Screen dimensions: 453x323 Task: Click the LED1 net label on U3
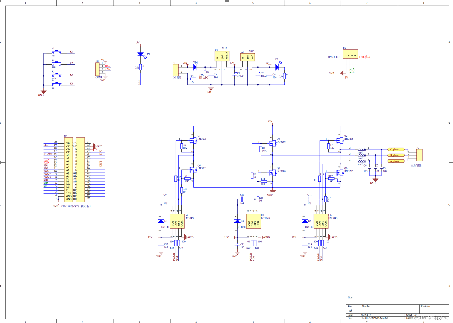[x=47, y=145]
